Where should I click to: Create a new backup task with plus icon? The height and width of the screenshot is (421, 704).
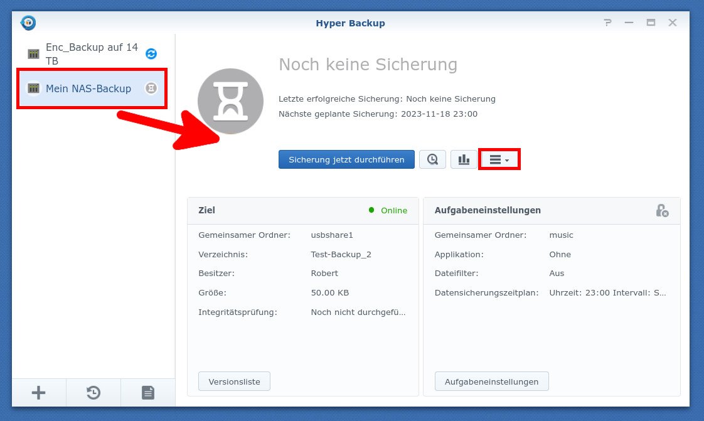point(38,392)
